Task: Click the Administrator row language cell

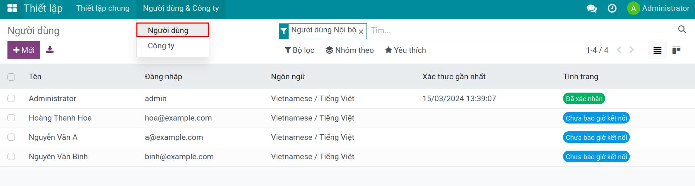Action: pyautogui.click(x=312, y=99)
